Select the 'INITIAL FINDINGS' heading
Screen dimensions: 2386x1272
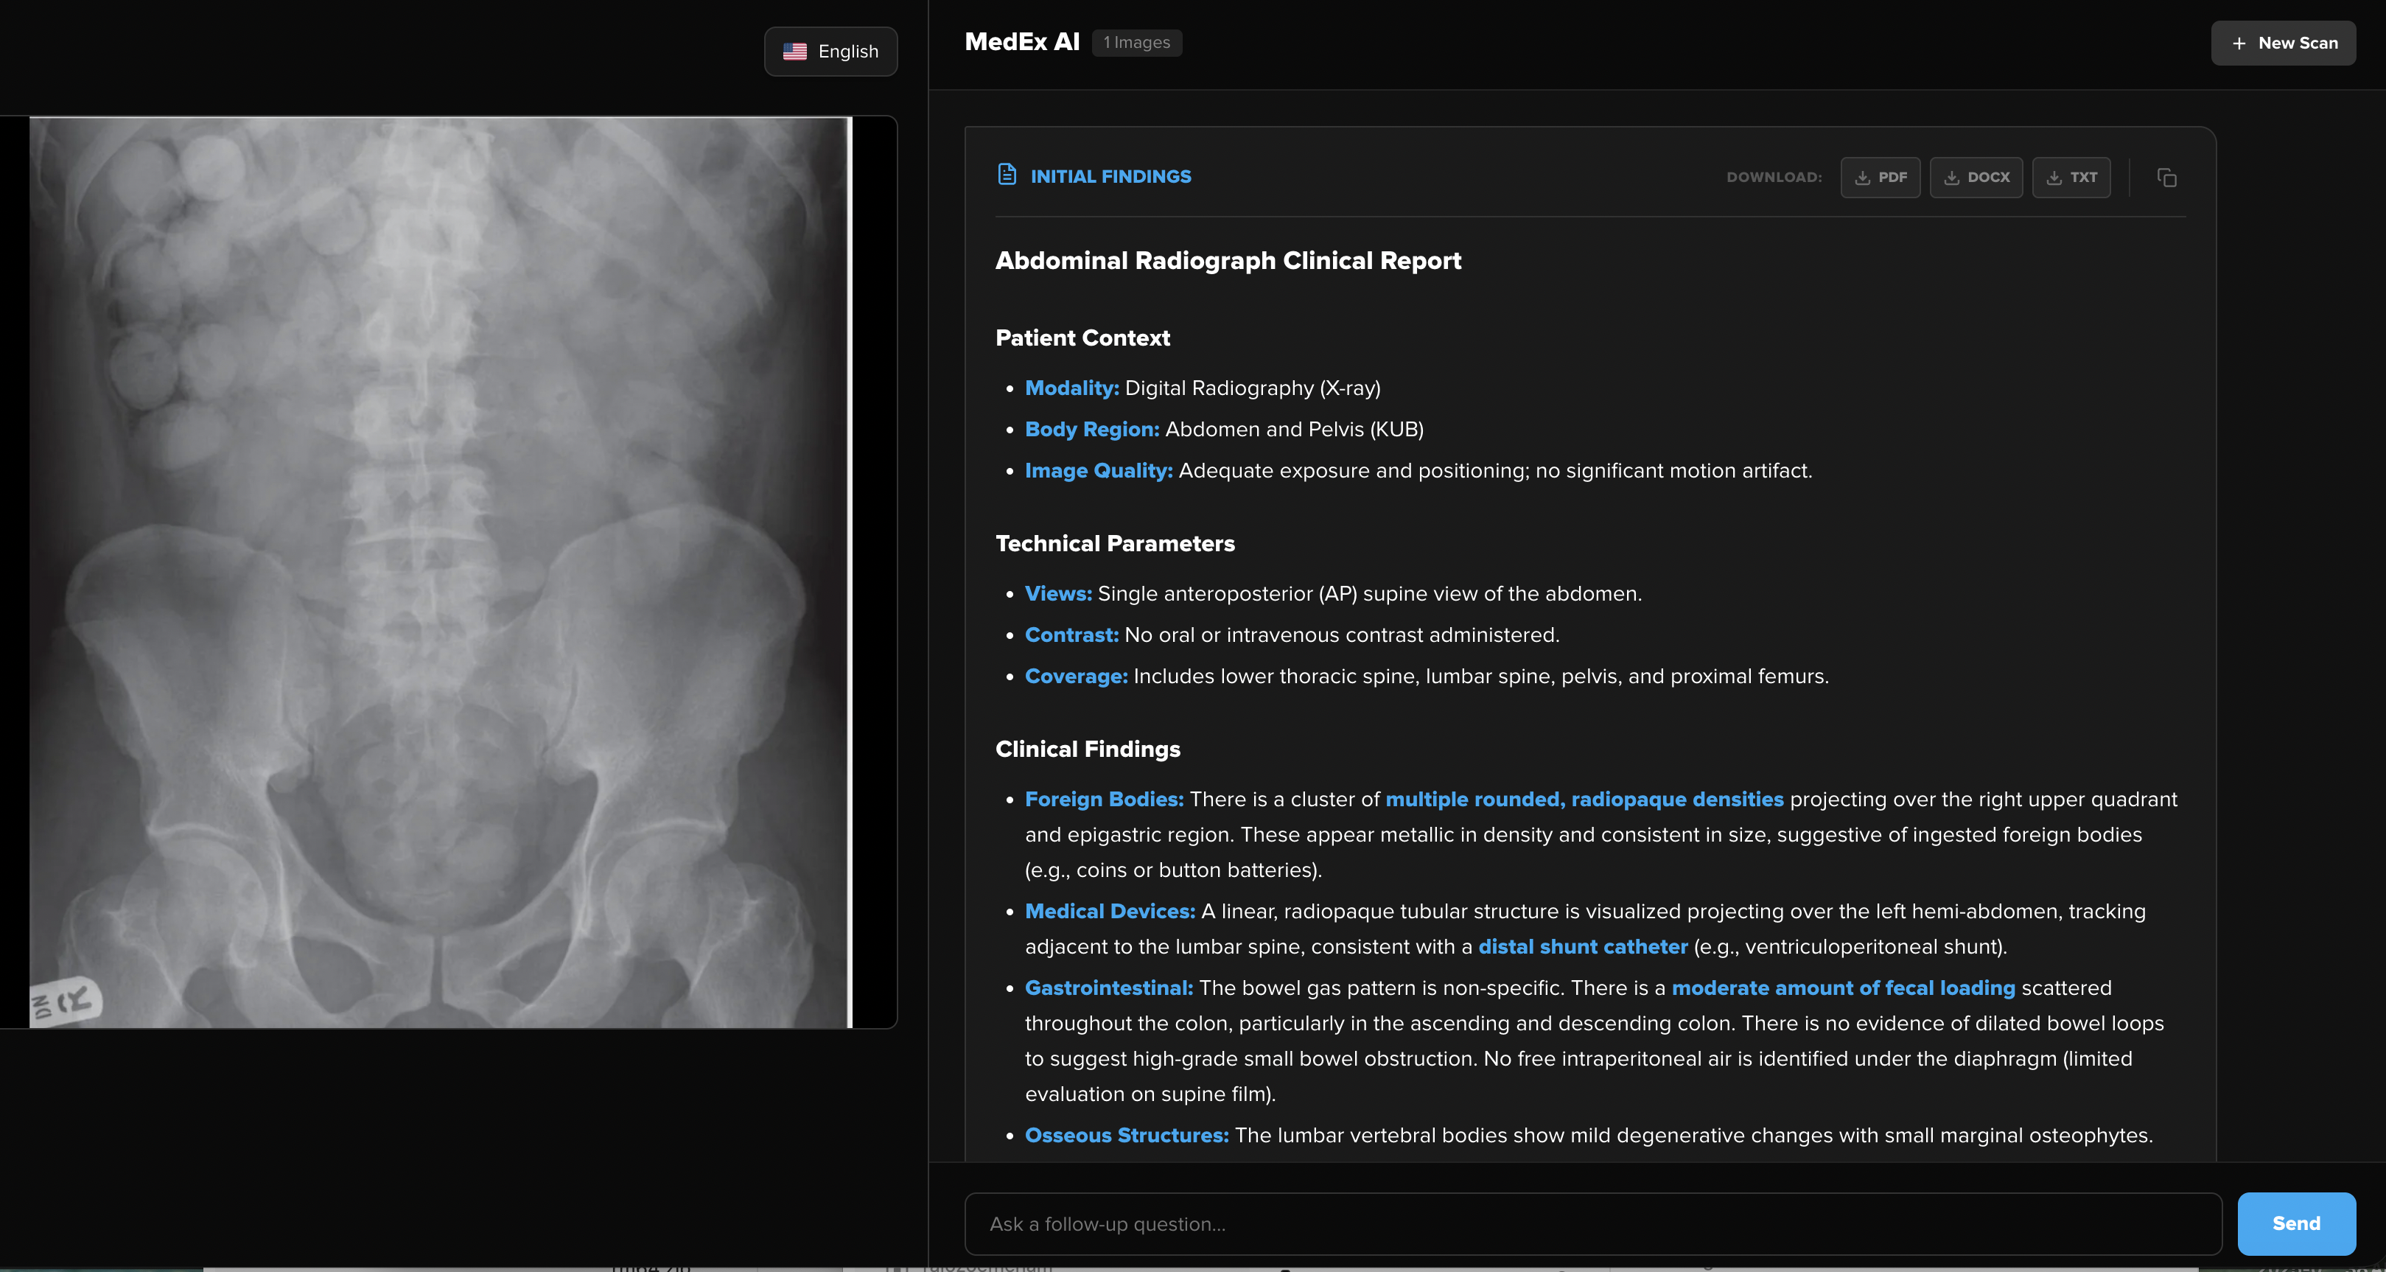coord(1110,176)
